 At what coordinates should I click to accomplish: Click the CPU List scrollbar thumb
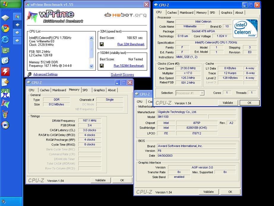[92, 49]
